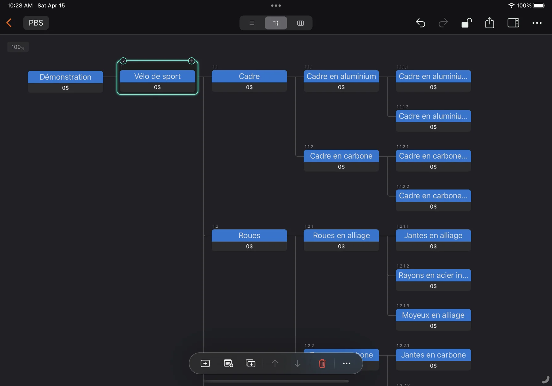Open top-right ellipsis menu

[537, 23]
